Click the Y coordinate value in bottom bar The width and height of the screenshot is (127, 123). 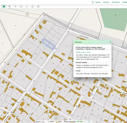60,121
